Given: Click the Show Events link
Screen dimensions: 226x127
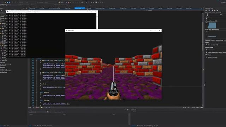Looking at the screenshot, I should [213, 45].
